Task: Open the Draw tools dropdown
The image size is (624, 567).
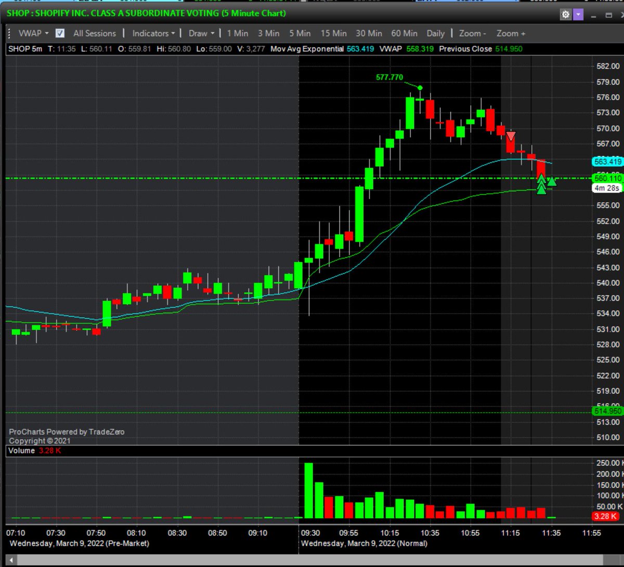Action: pos(202,33)
